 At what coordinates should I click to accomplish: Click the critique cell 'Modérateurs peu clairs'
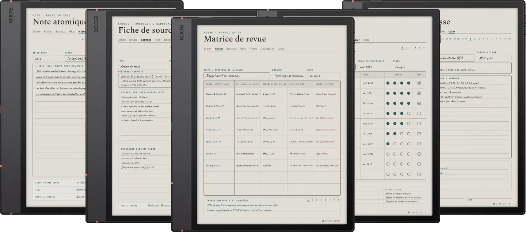(327, 130)
